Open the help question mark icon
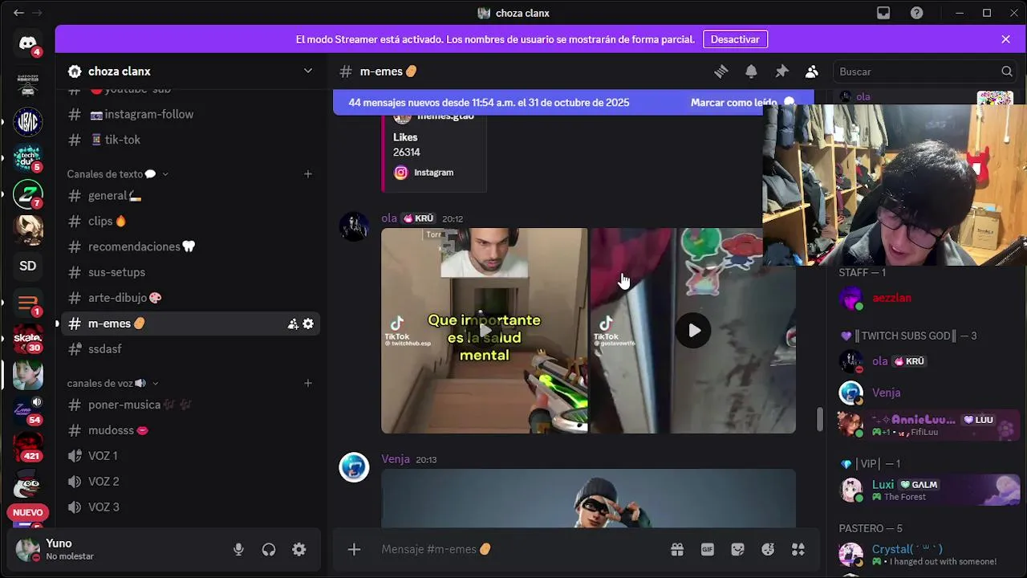1027x578 pixels. click(x=917, y=13)
